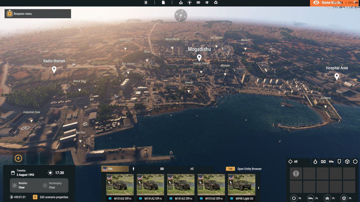Screen dimensions: 360x202
Task: Click the compass at top of view
Action: tap(181, 16)
